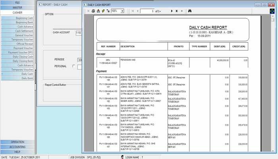The width and height of the screenshot is (278, 159).
Task: Go to the next report page
Action: point(172,11)
